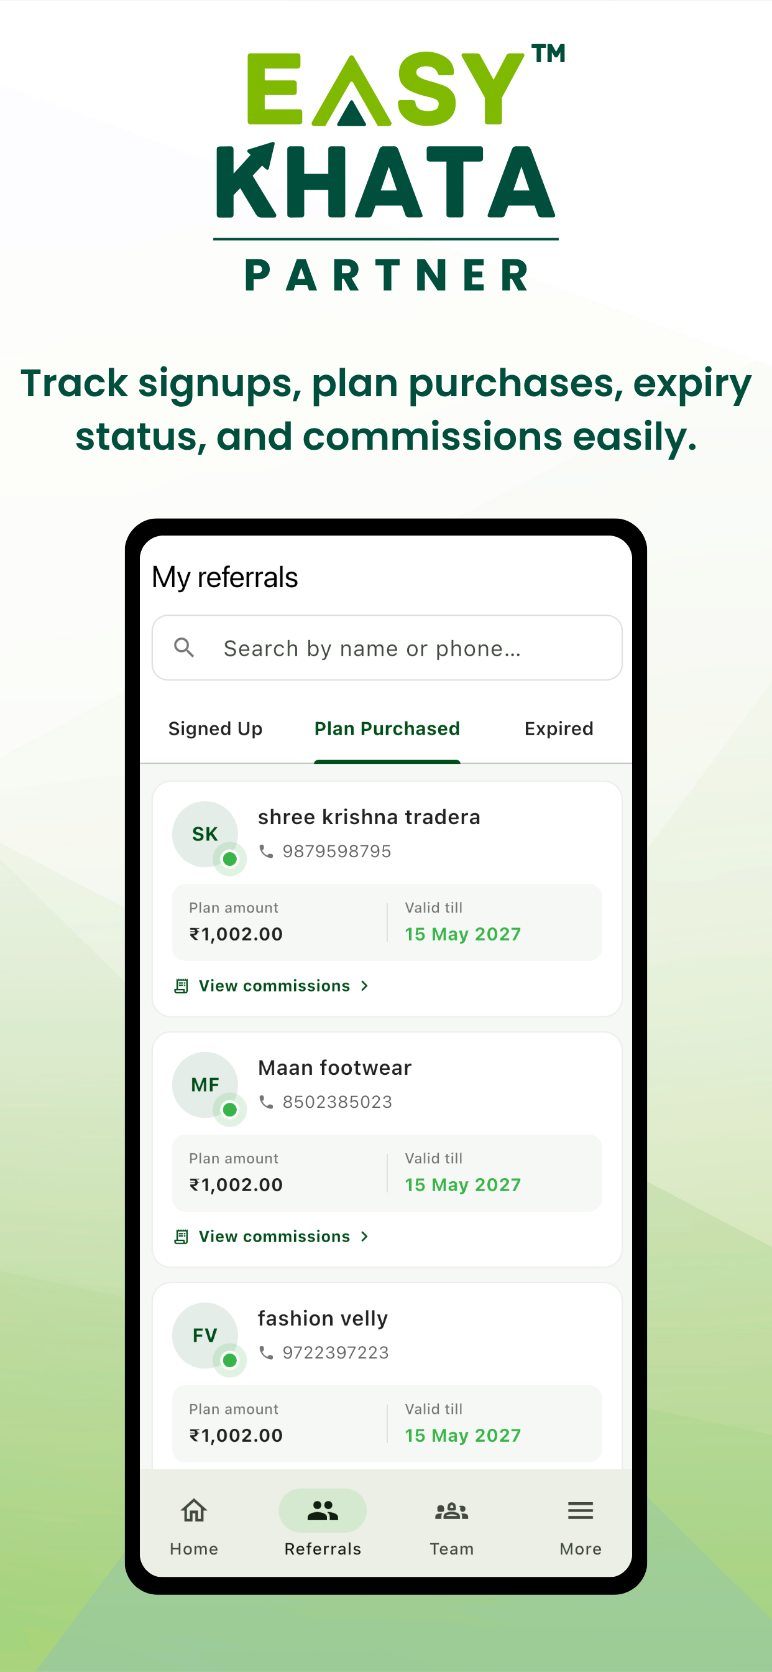Click receipt icon on shree krishna tradera card
This screenshot has height=1672, width=772.
181,986
